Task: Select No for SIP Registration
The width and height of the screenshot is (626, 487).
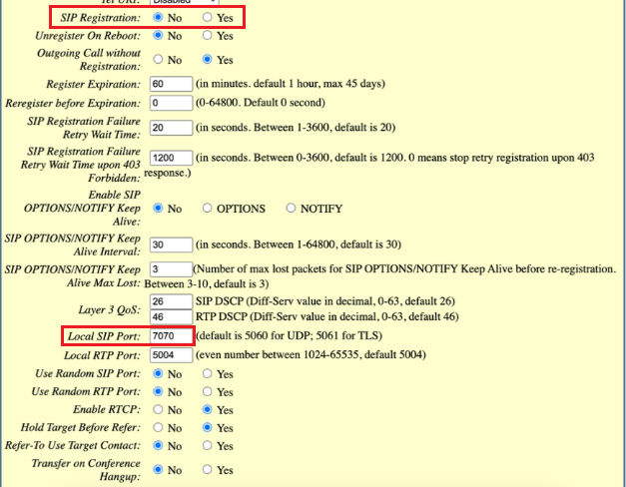Action: (x=158, y=17)
